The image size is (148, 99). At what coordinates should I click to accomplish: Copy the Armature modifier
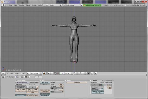click(109, 88)
